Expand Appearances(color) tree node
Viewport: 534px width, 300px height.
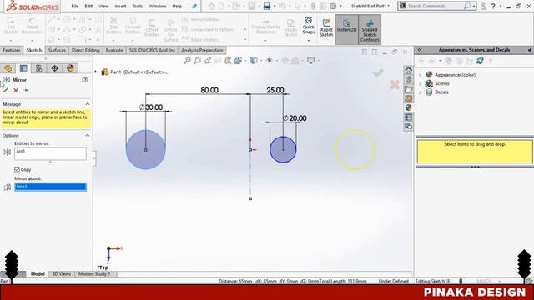click(420, 75)
